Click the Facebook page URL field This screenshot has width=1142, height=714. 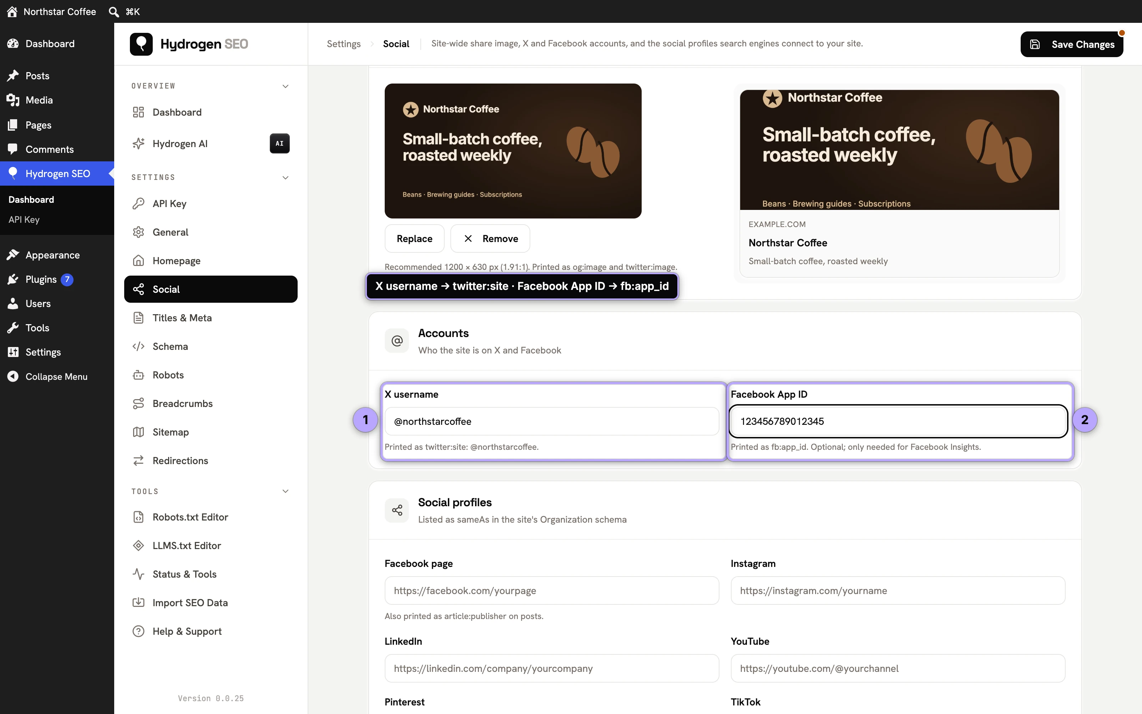pos(552,590)
